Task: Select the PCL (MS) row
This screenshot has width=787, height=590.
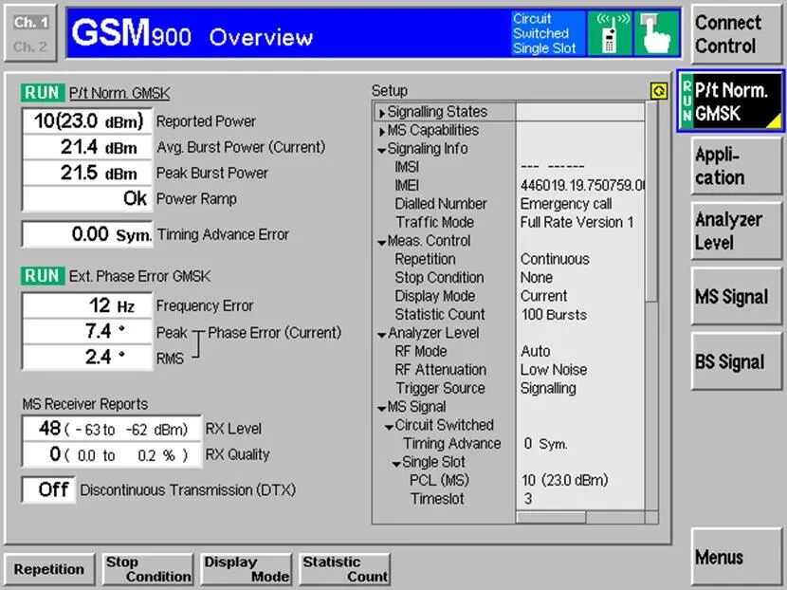Action: coord(509,481)
